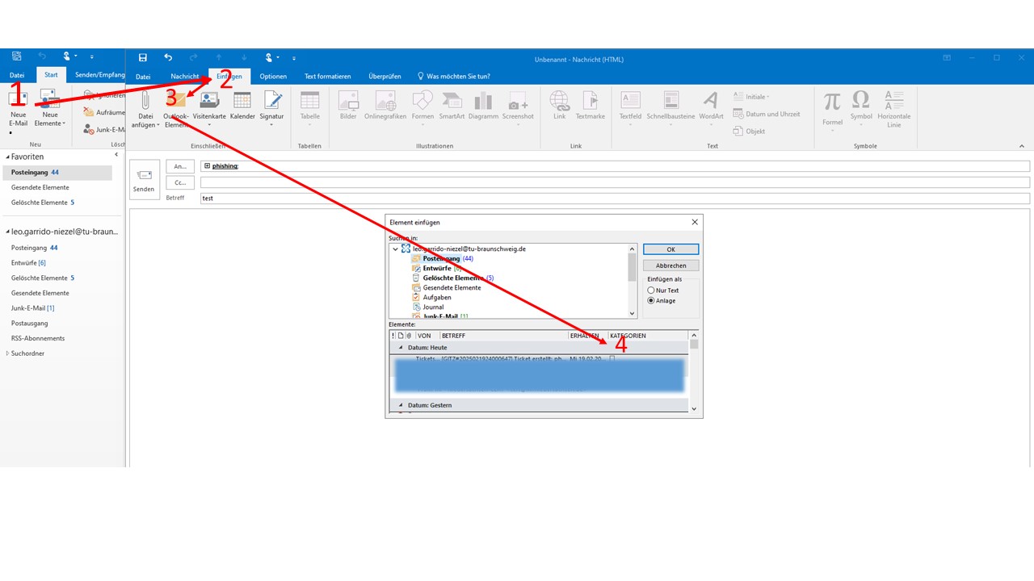Viewport: 1034px width, 581px height.
Task: Insert a Diagramm chart
Action: [x=483, y=100]
